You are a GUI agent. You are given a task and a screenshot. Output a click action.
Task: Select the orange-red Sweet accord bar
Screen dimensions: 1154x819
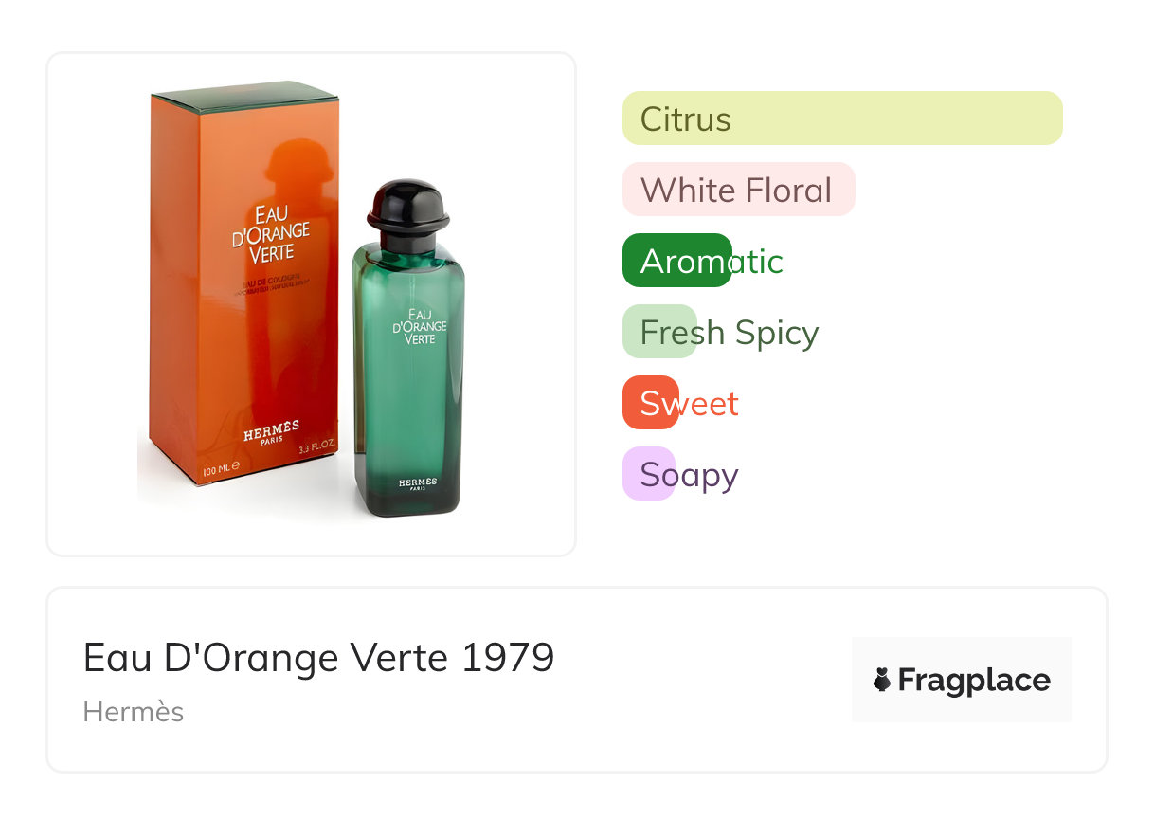[650, 403]
